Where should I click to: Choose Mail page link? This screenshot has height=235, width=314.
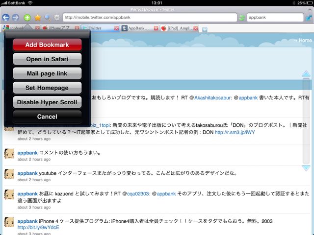tap(47, 73)
